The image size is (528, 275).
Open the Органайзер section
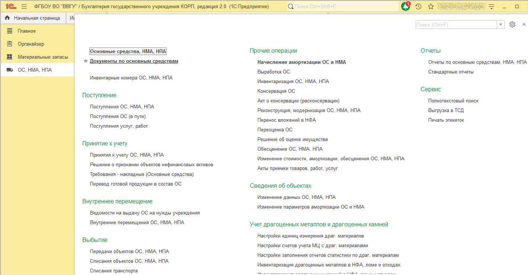click(31, 44)
